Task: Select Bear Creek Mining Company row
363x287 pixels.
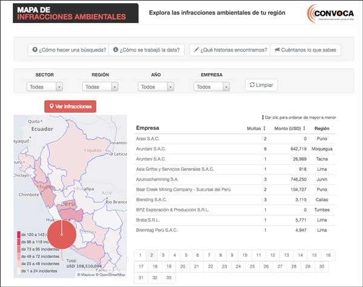Action: click(x=235, y=190)
